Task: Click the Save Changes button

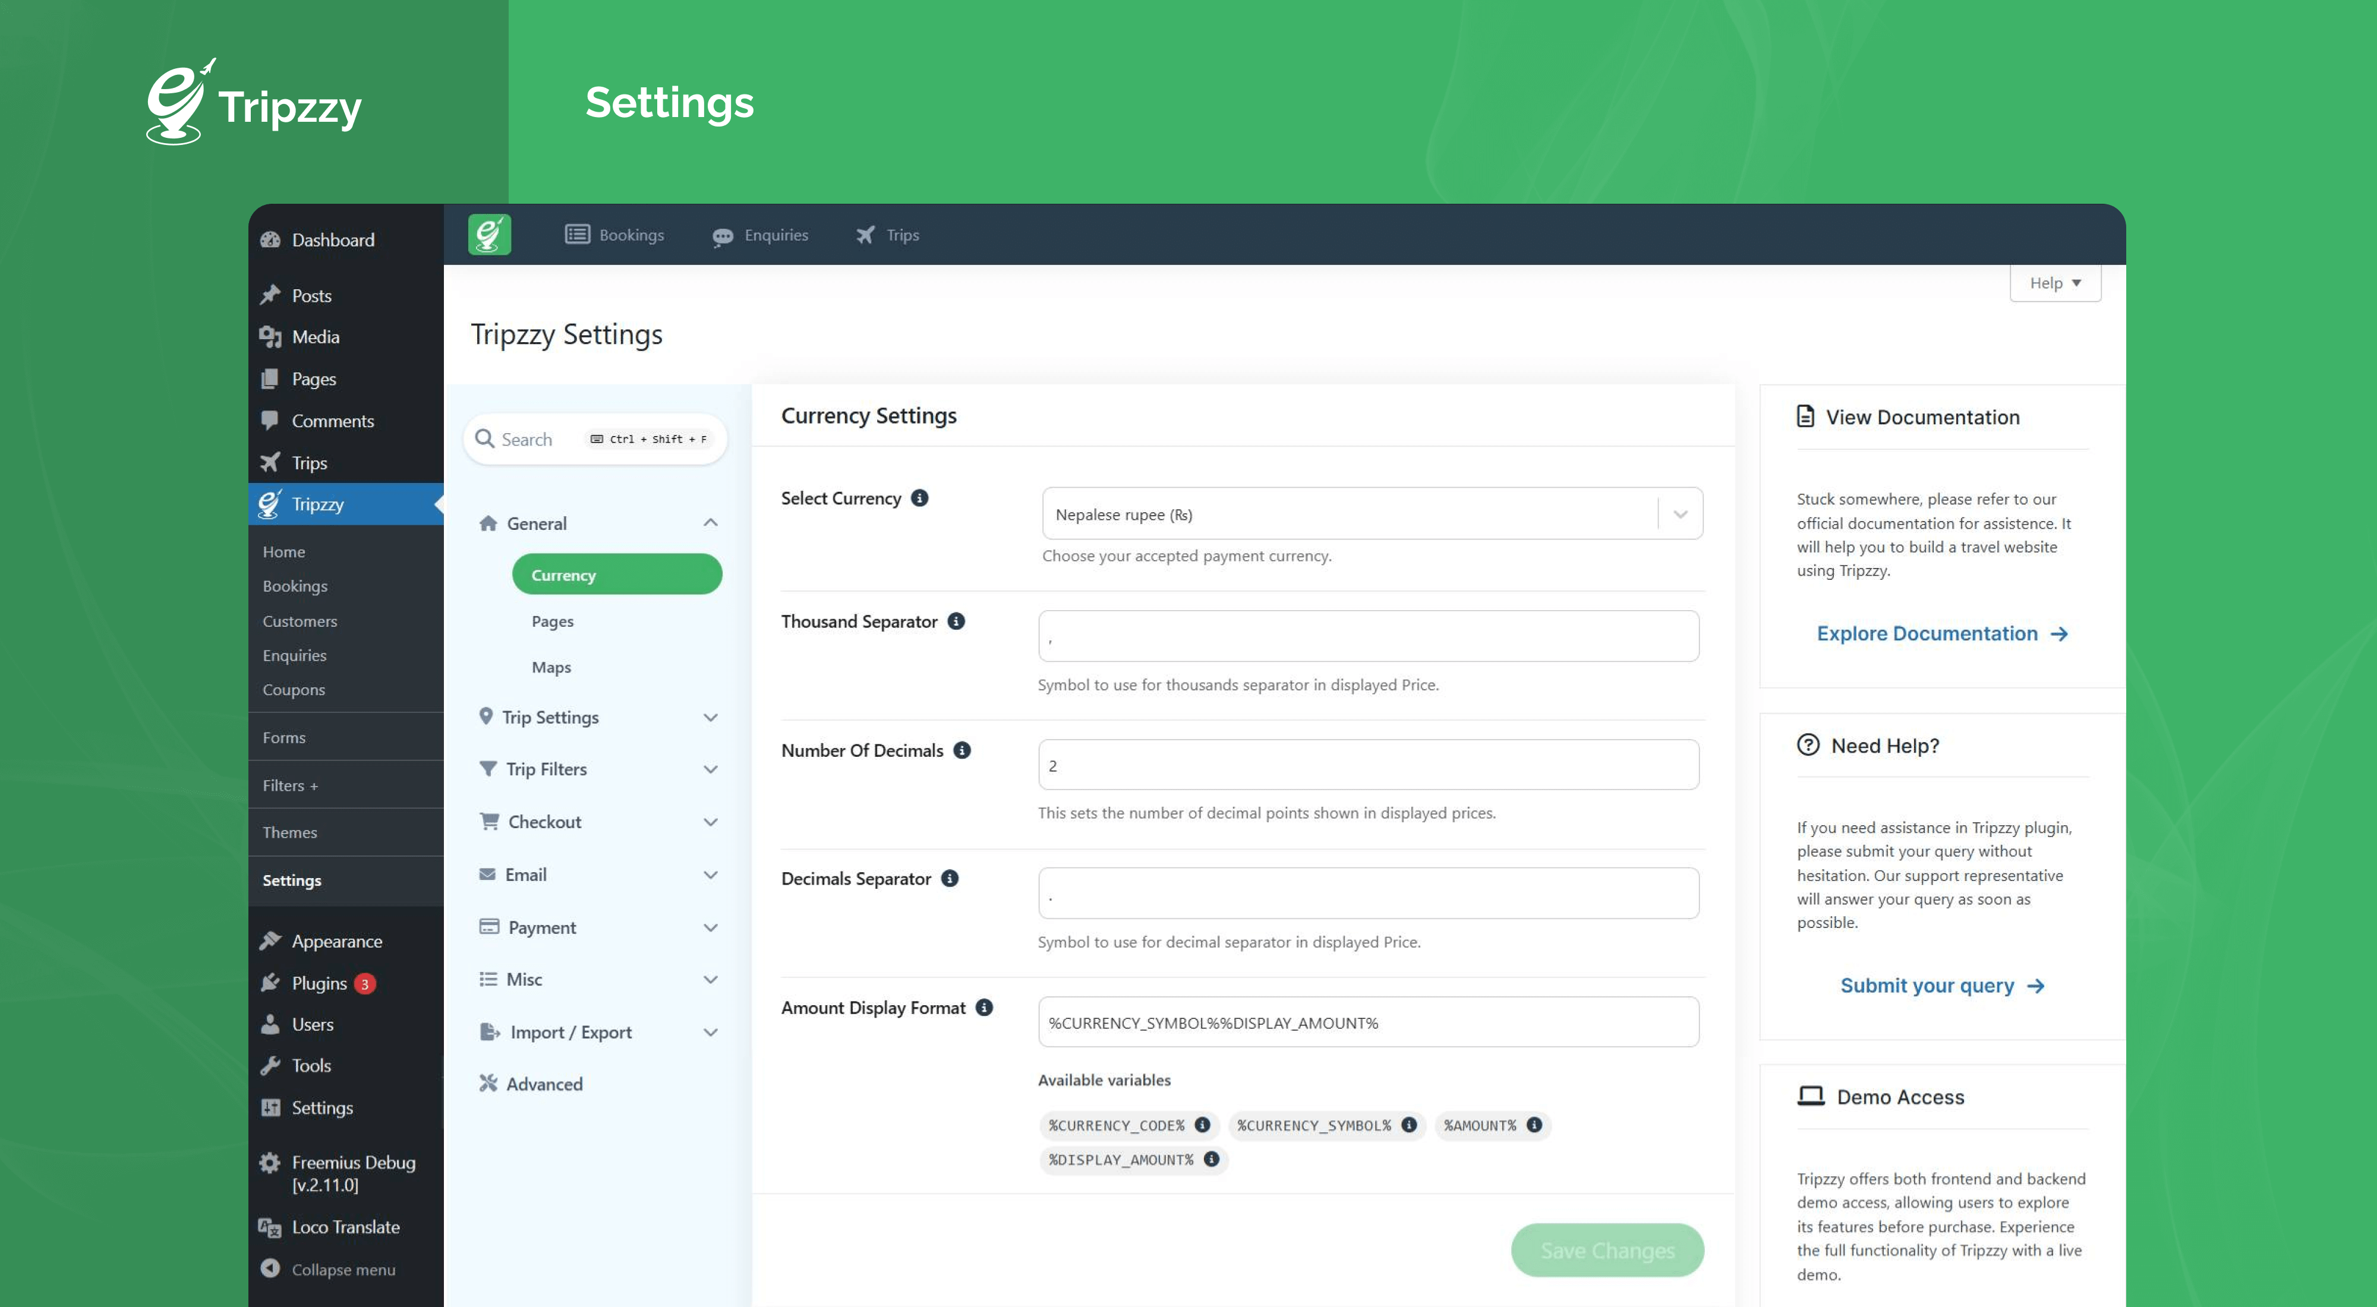Action: [x=1607, y=1250]
